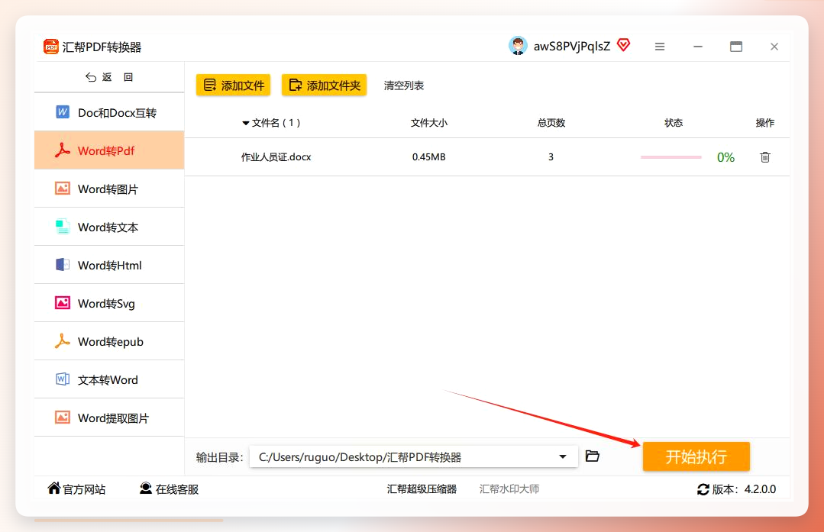Open the output folder browse icon
The image size is (824, 532).
point(593,456)
